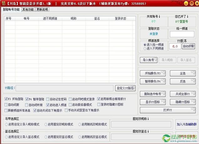Screen dimensions: 199x144
Task: Click the 统一频道 input field
Action: coord(182,34)
